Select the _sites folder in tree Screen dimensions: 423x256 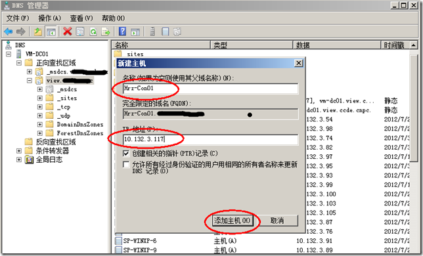coord(67,98)
